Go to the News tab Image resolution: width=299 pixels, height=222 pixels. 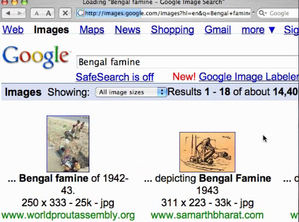[127, 30]
